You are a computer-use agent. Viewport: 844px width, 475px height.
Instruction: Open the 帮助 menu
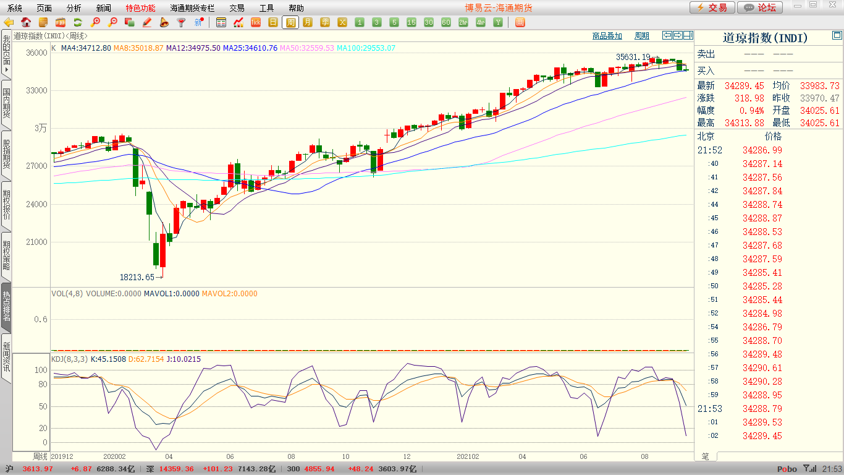296,8
